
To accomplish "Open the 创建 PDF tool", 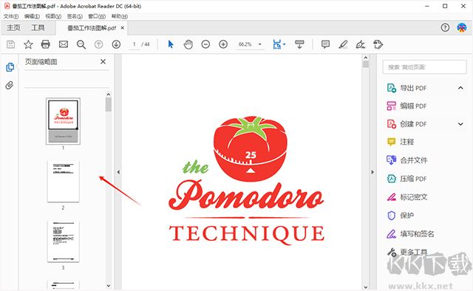I will click(413, 124).
